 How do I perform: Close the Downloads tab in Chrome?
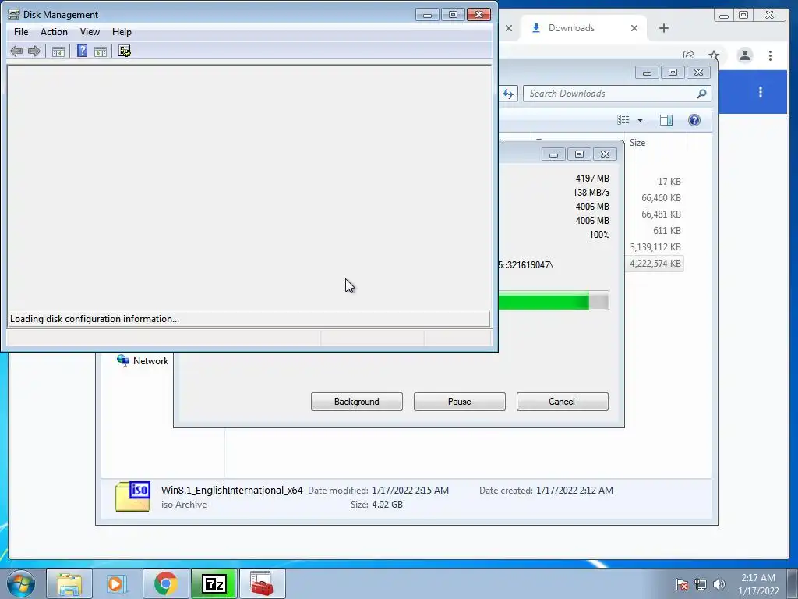(634, 28)
